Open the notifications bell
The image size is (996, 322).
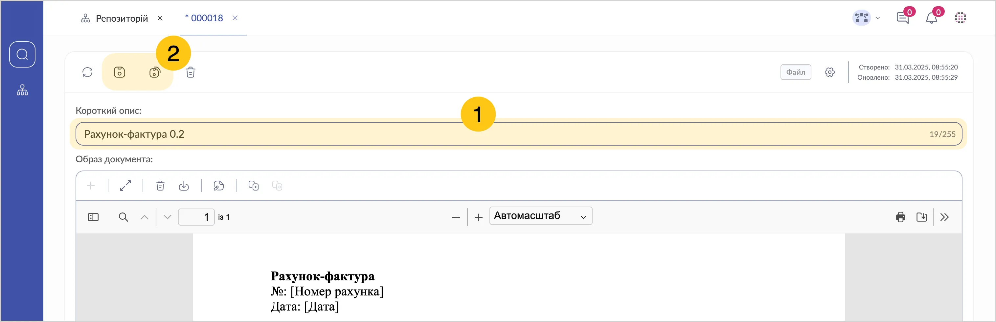[x=931, y=18]
